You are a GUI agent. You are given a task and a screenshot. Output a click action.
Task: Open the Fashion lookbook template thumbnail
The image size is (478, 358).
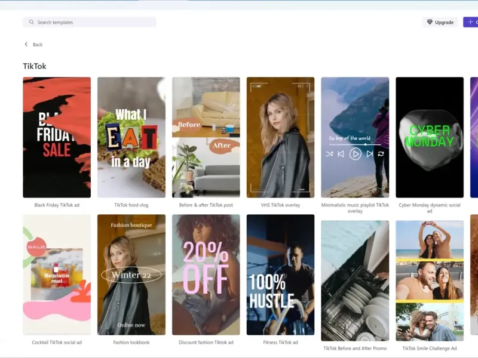131,274
